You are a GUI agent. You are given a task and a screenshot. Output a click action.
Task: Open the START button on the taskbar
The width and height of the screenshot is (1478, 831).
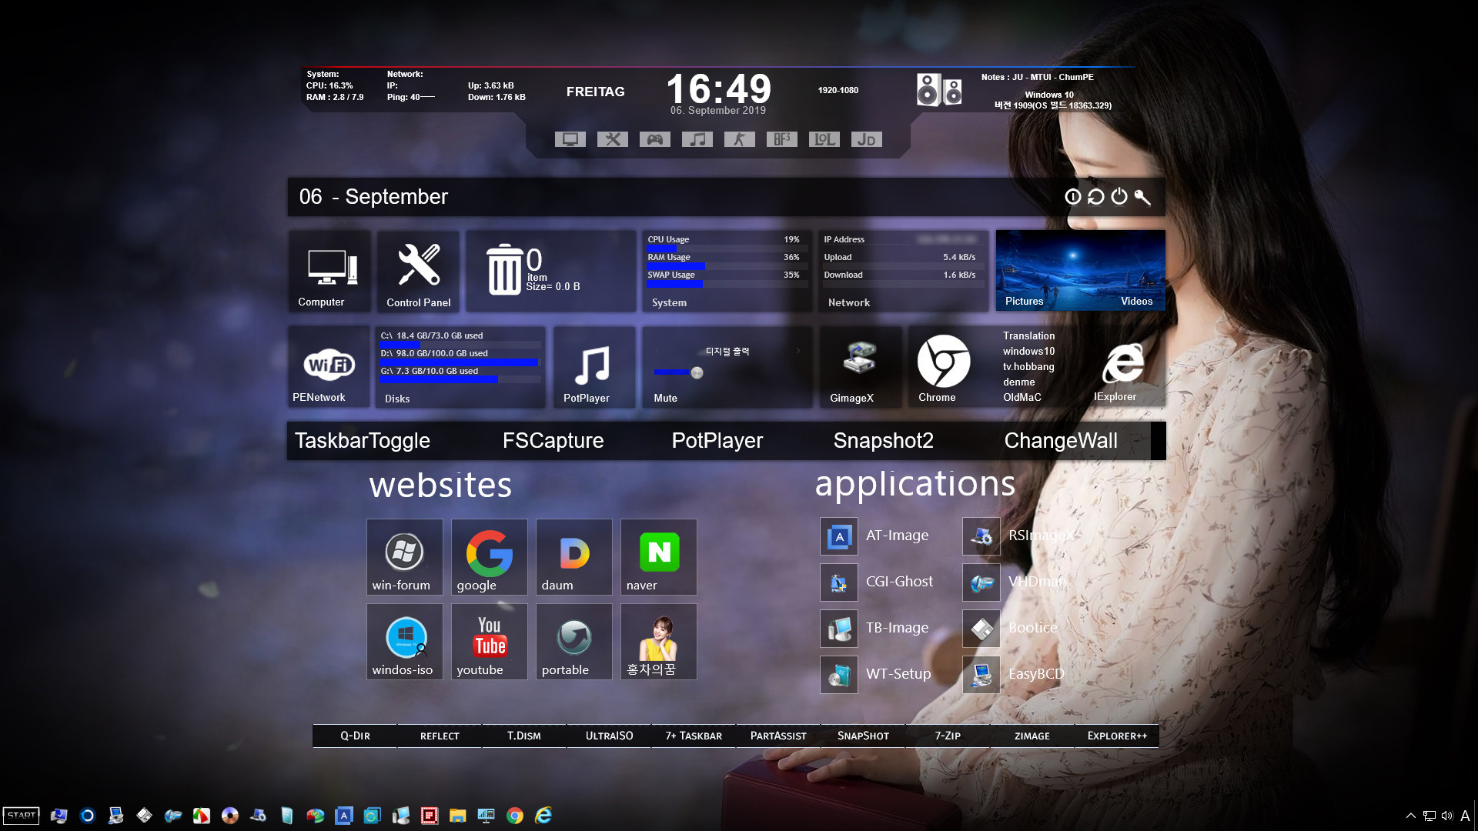[21, 816]
